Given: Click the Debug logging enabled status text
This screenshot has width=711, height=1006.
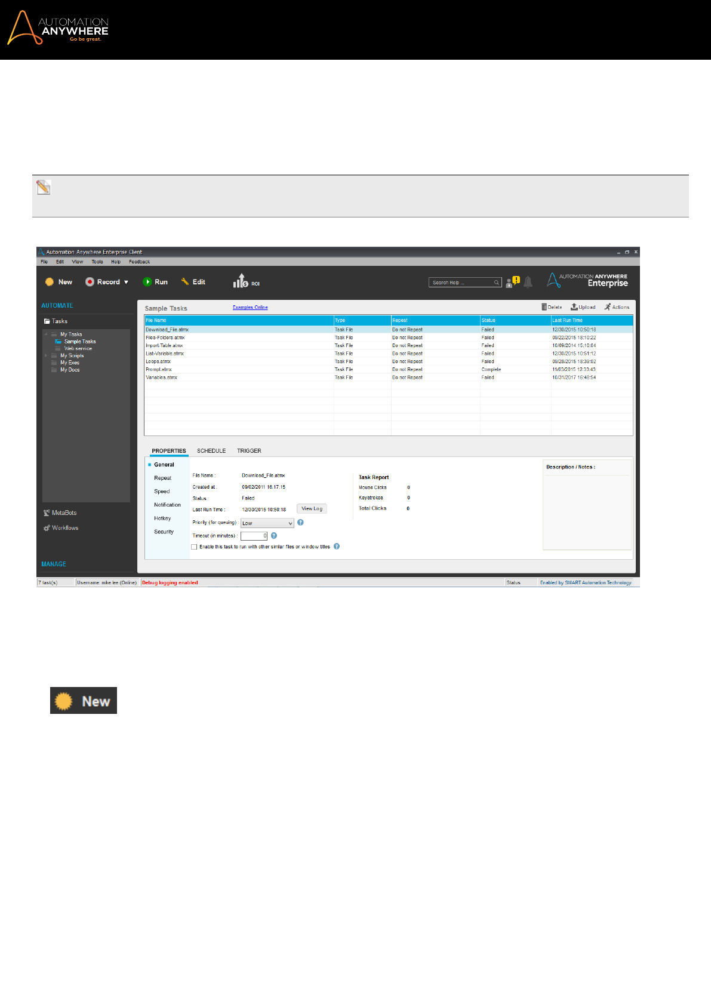Looking at the screenshot, I should point(170,583).
